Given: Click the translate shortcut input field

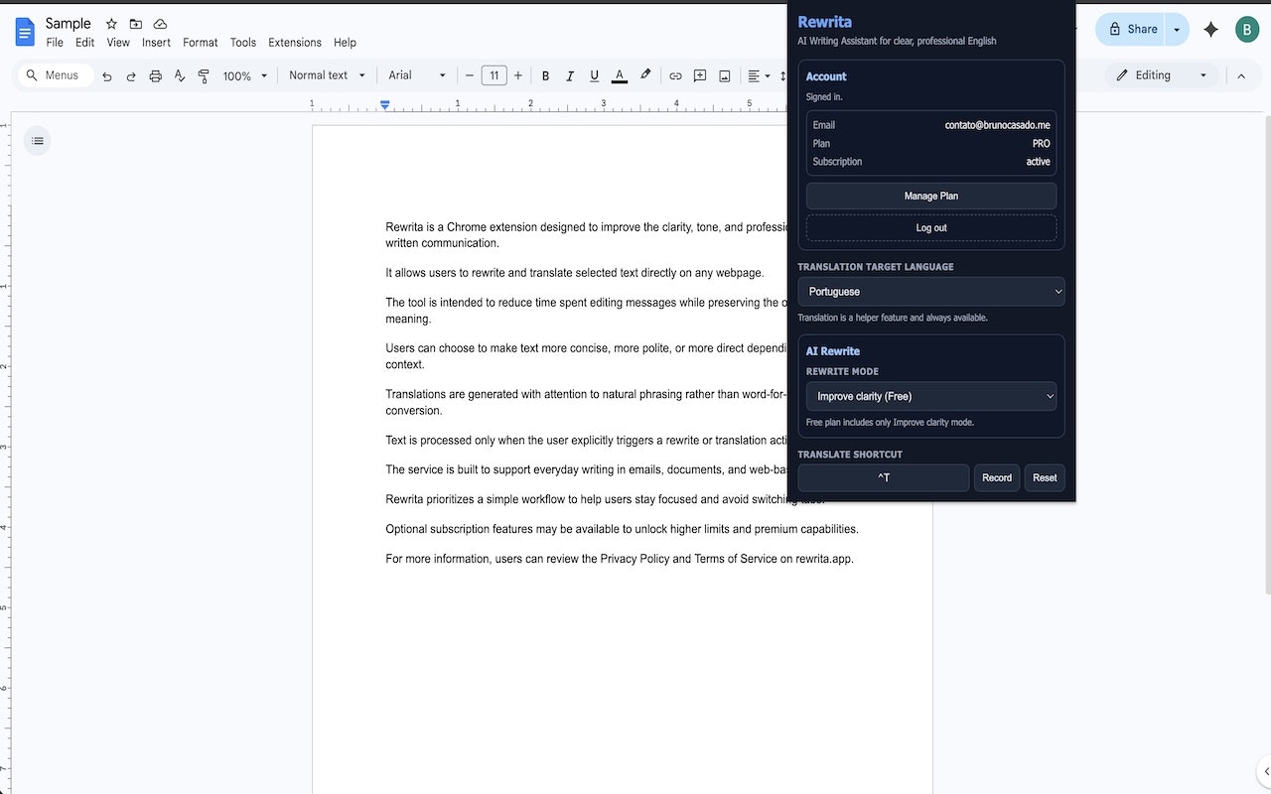Looking at the screenshot, I should point(883,477).
